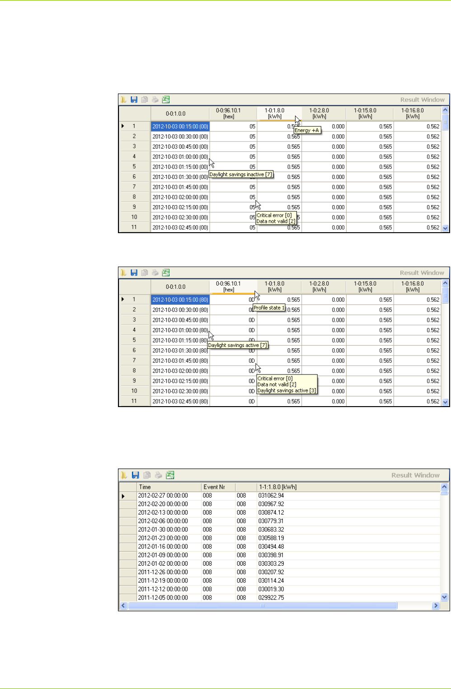Image resolution: width=451 pixels, height=689 pixels.
Task: Select Time cell 2012-01-16 00:00:00
Action: pos(169,547)
